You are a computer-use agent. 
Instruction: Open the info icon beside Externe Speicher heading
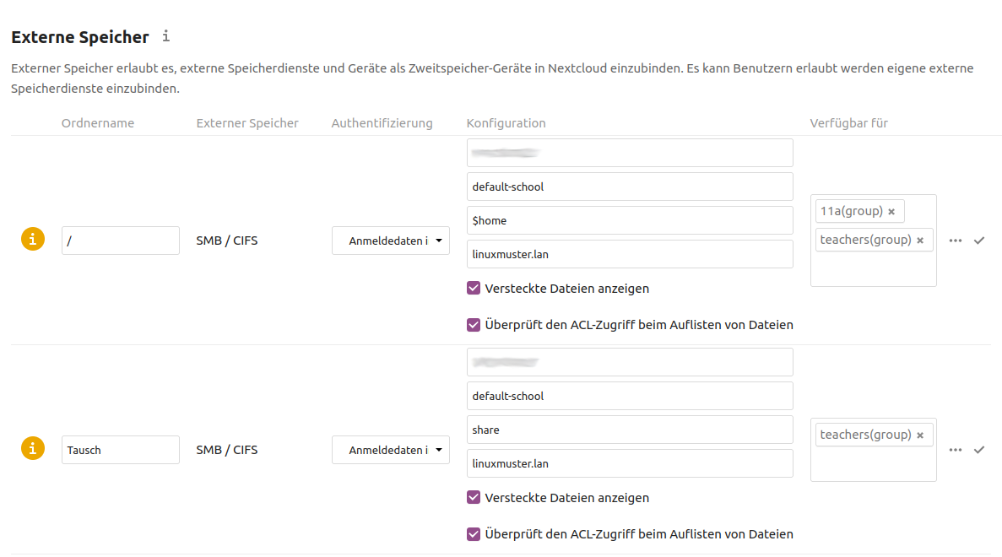[x=166, y=35]
